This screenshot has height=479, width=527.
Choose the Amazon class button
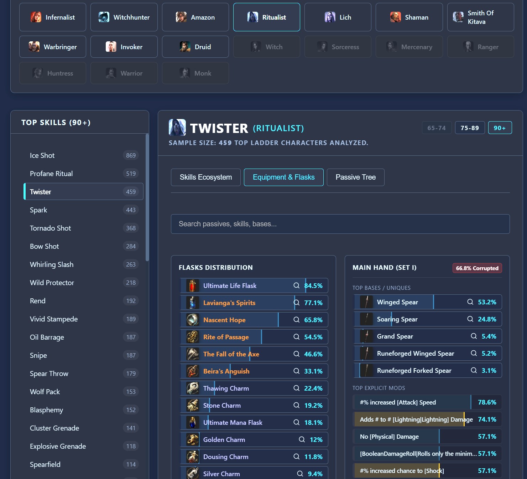(195, 17)
